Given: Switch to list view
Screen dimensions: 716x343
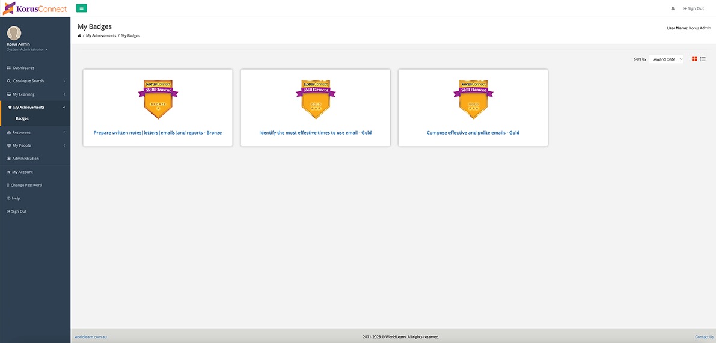Looking at the screenshot, I should coord(703,59).
